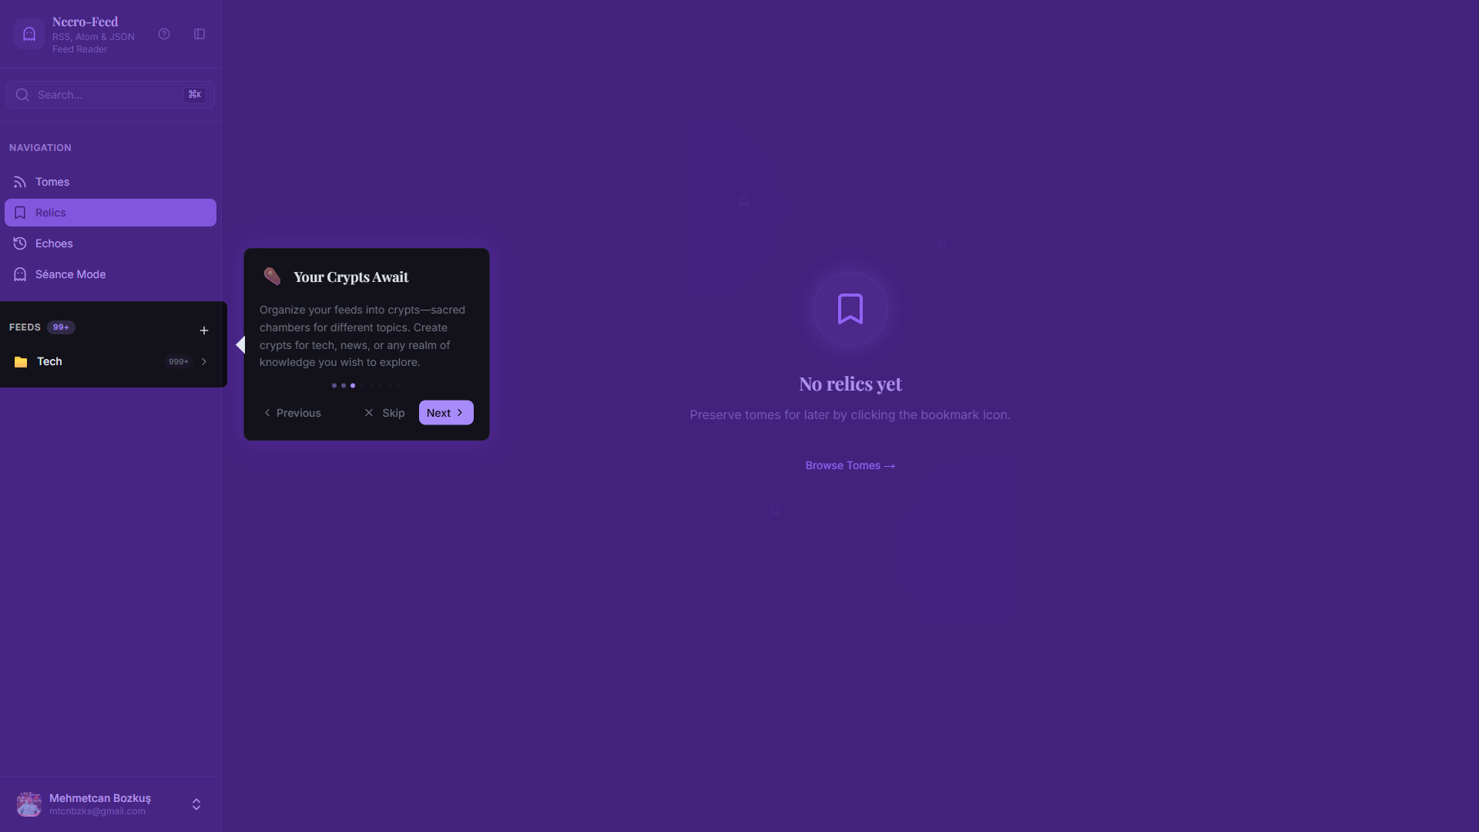Click the search magnifier icon
Image resolution: width=1479 pixels, height=832 pixels.
pos(22,95)
